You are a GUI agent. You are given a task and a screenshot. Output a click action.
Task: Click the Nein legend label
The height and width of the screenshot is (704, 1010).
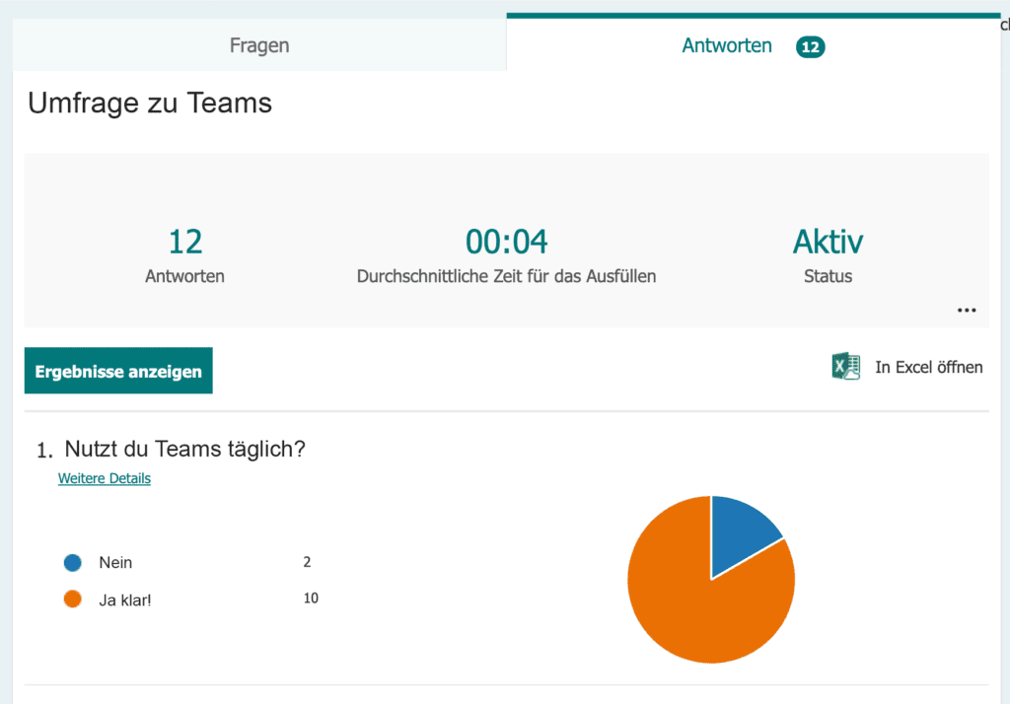[115, 562]
